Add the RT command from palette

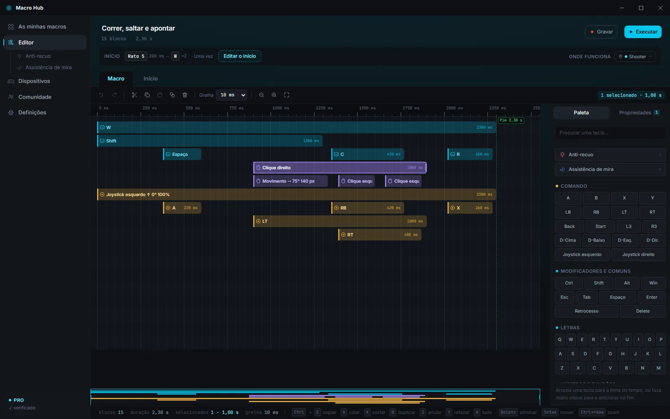(x=652, y=212)
